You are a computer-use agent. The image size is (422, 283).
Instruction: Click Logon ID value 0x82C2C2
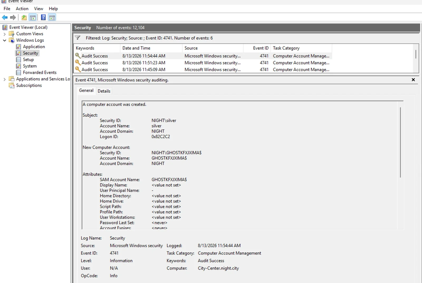161,136
